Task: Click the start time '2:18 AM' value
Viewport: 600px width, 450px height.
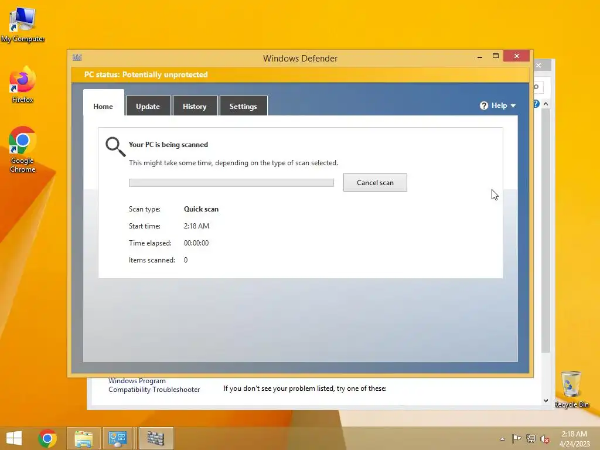Action: click(x=196, y=226)
